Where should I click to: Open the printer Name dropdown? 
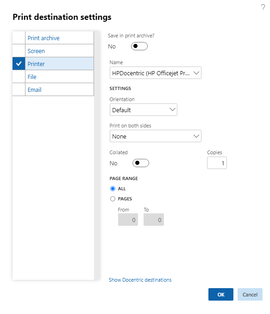tap(156, 73)
